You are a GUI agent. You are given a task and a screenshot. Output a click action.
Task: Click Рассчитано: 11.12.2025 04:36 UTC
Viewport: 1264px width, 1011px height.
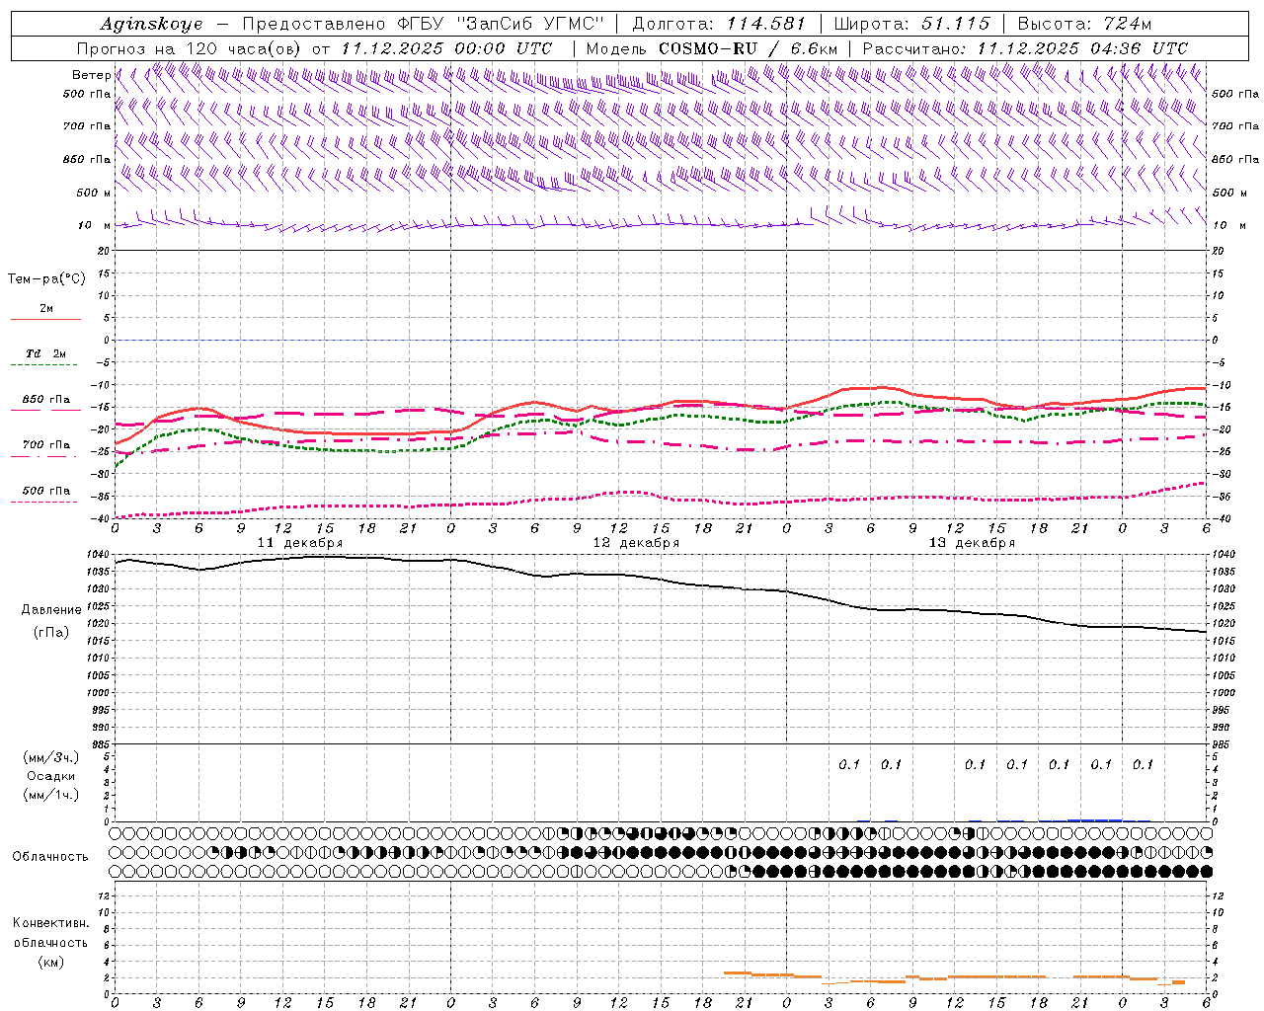pyautogui.click(x=1025, y=48)
